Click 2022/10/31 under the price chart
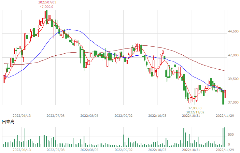This screenshot has width=240, height=153. 191,116
